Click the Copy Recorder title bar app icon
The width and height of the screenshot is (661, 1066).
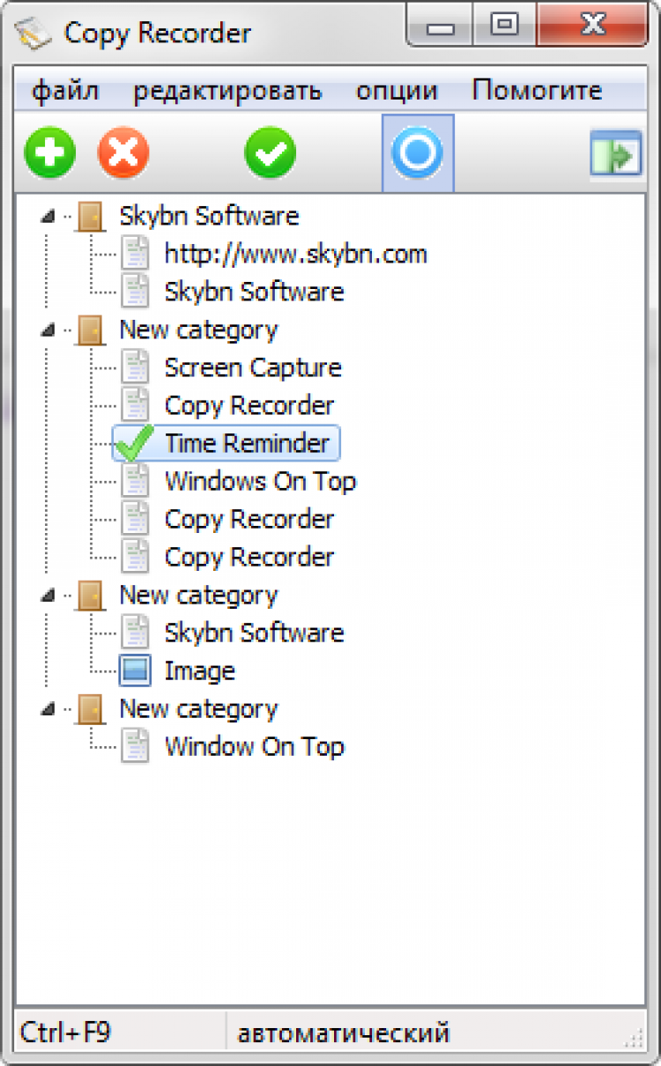point(34,33)
